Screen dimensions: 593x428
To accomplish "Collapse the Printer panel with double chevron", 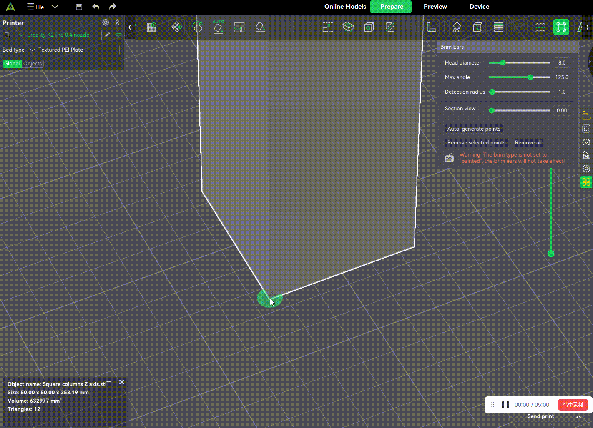I will [x=117, y=22].
